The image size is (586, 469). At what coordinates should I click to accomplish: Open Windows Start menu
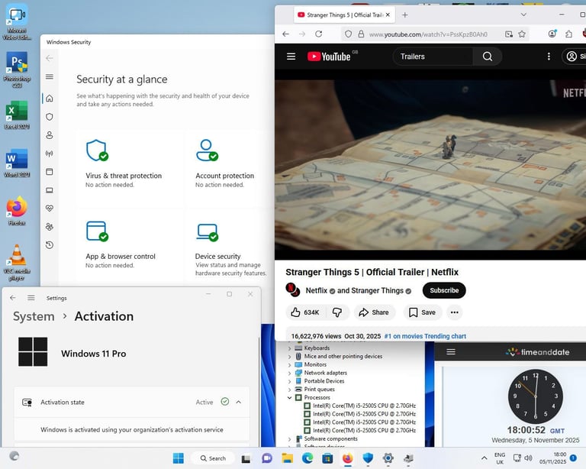click(179, 458)
